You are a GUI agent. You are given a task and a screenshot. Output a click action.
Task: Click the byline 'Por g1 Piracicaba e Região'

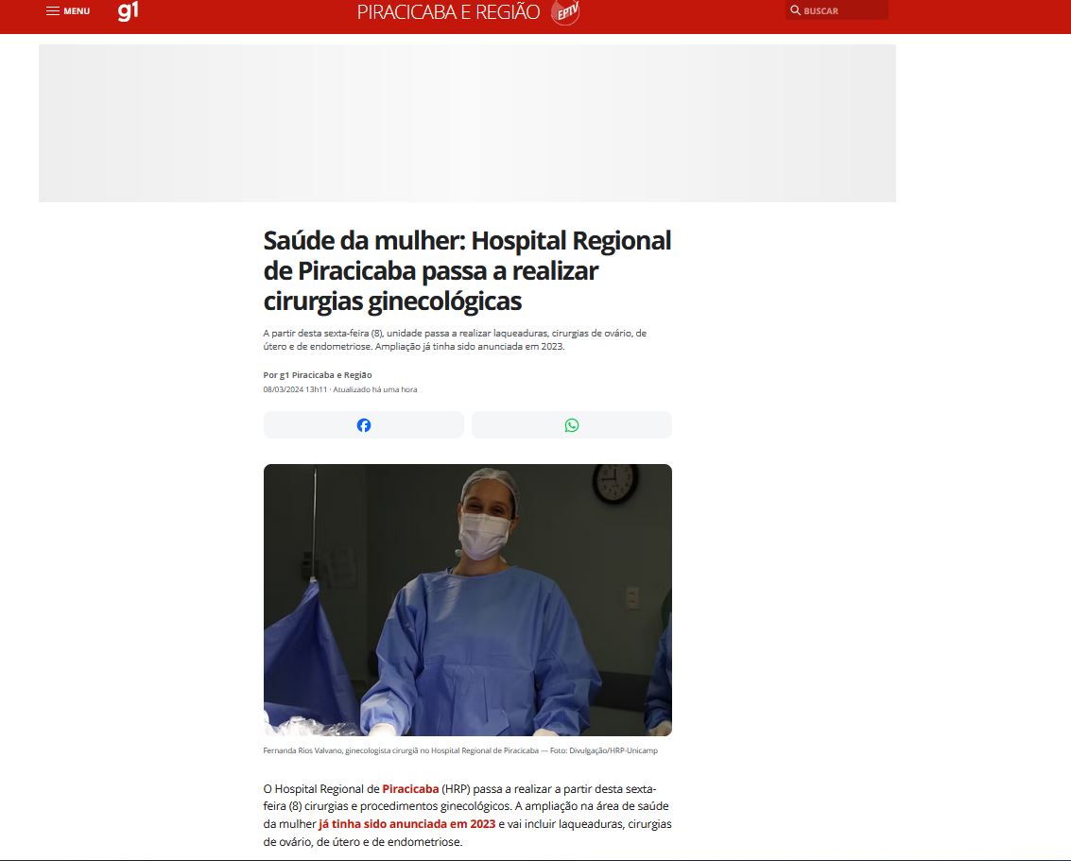318,375
